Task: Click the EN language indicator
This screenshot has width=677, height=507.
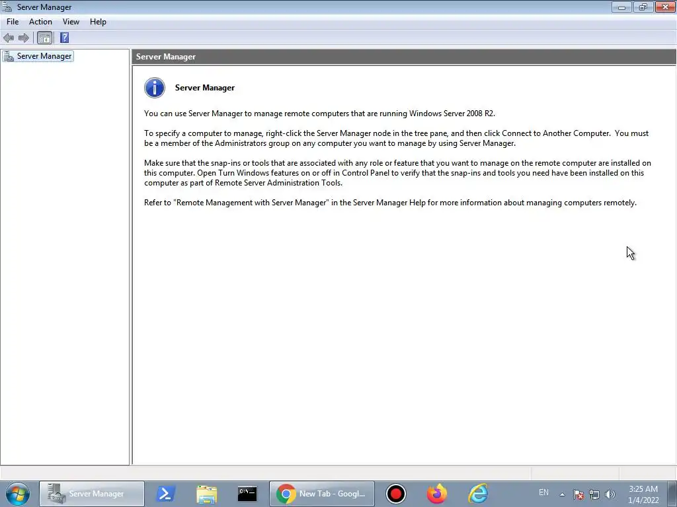Action: click(543, 492)
